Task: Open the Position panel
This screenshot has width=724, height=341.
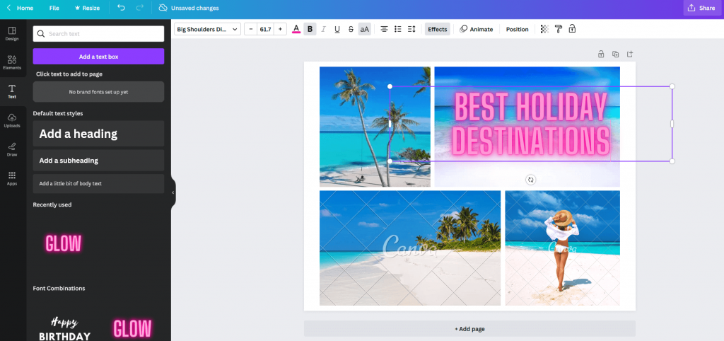Action: pos(517,29)
